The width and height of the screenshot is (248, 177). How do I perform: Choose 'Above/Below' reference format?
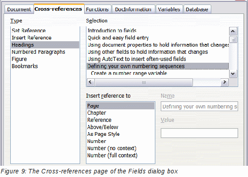(120, 127)
